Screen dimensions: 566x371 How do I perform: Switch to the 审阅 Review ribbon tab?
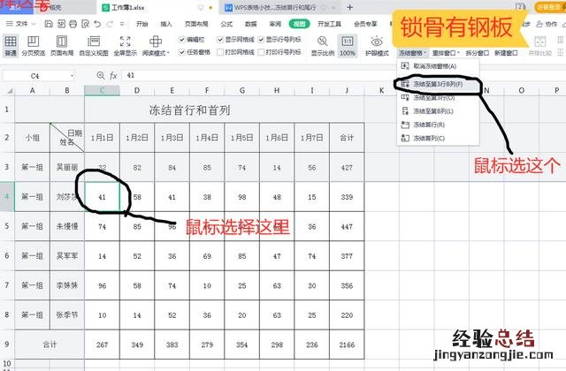point(275,24)
